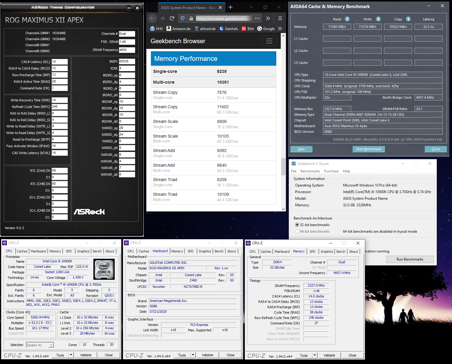Click Close button in CPU-Z Memory window
The height and width of the screenshot is (364, 452).
coord(352,355)
